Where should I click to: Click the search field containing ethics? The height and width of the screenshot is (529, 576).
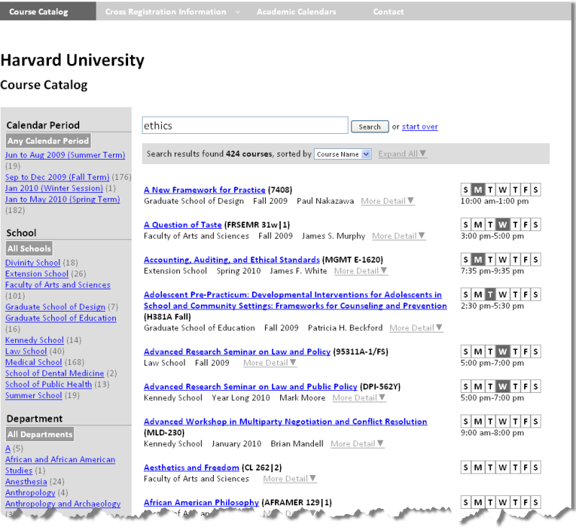click(245, 126)
